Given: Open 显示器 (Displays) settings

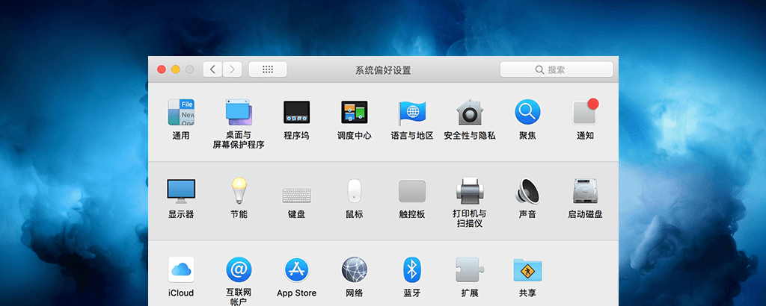Looking at the screenshot, I should (181, 191).
